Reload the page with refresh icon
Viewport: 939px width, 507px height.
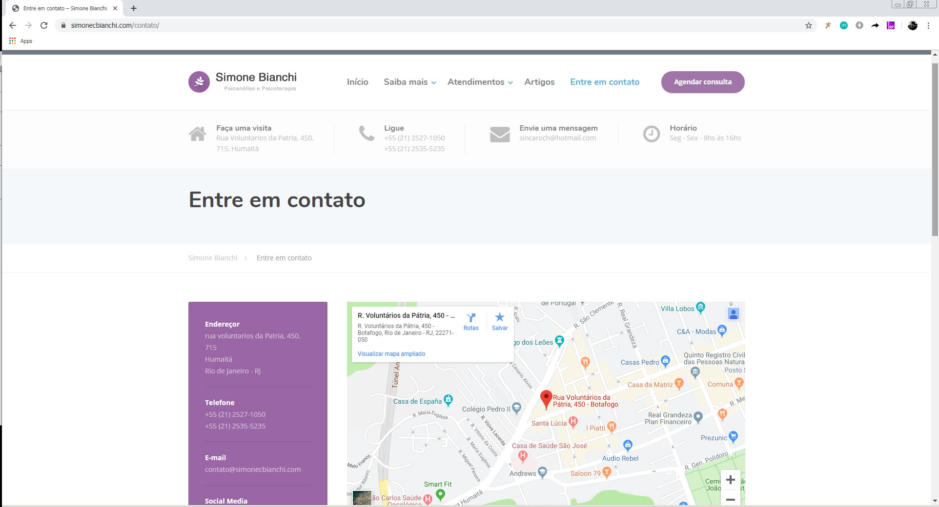44,25
